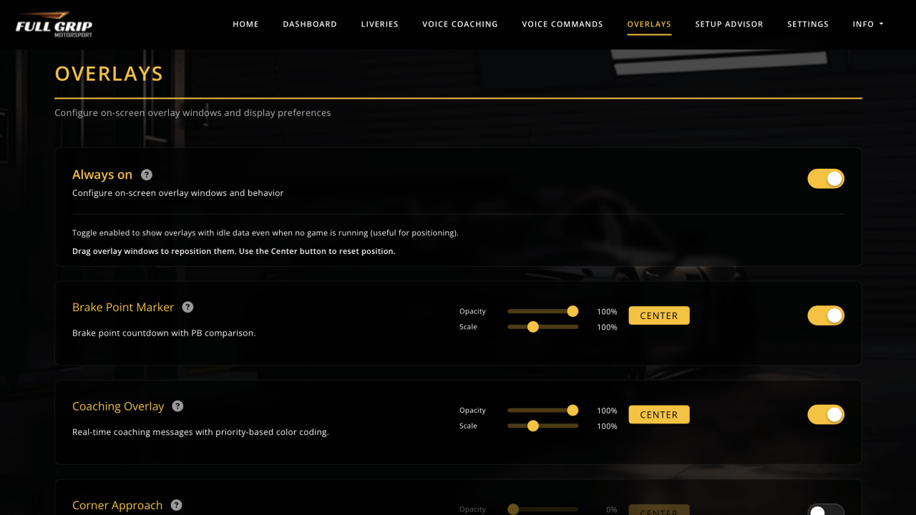Expand the Info dropdown menu

click(867, 24)
